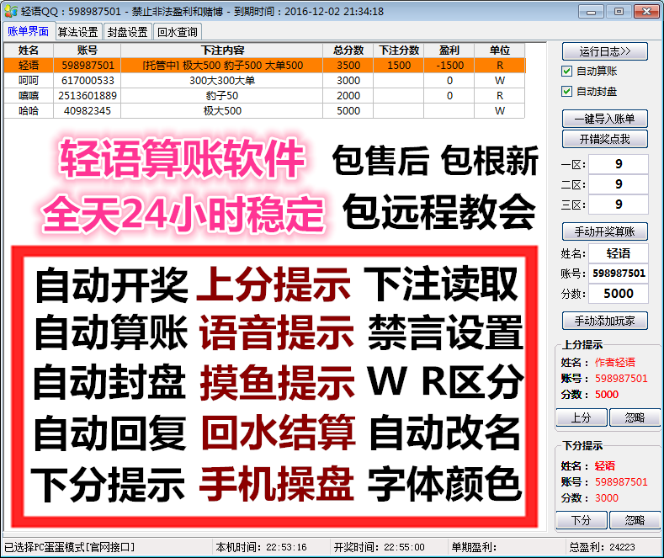Toggle the 自动算账 checkbox

point(567,72)
